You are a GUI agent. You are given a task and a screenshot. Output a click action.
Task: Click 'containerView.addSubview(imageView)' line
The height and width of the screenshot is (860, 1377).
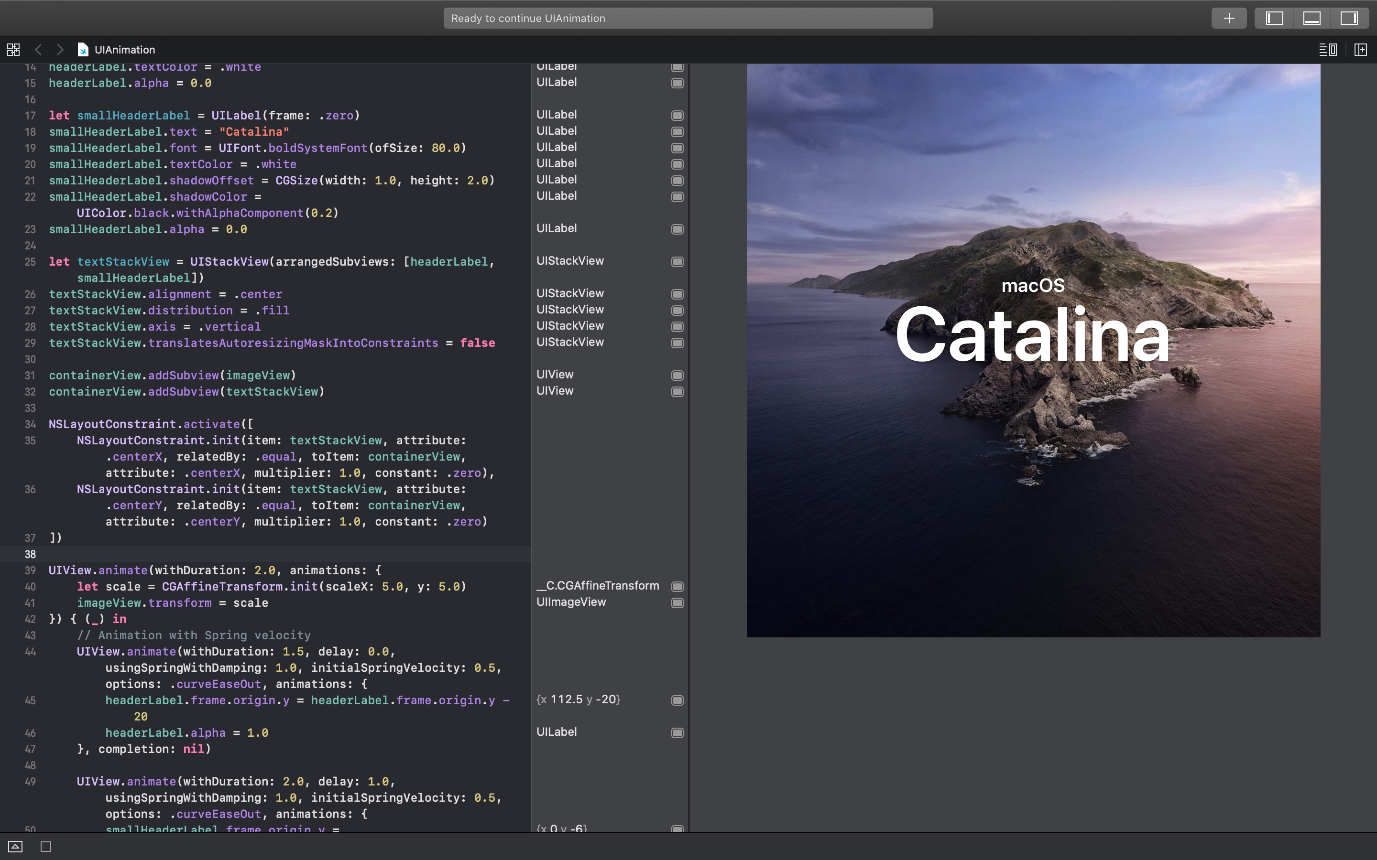tap(173, 376)
